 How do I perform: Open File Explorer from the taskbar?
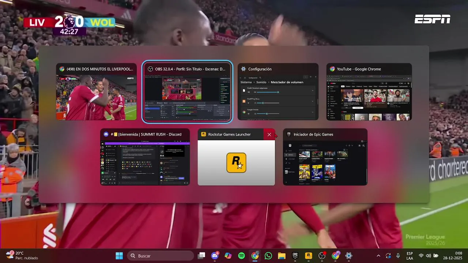[282, 256]
